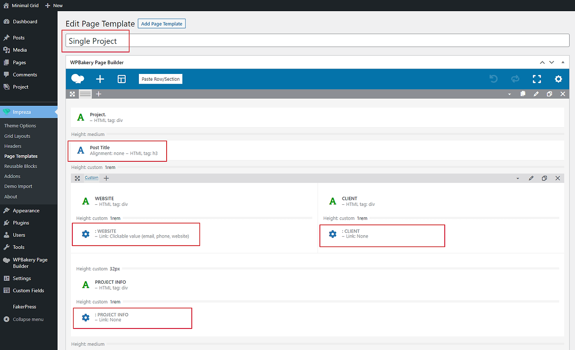Duplicate the top row
Viewport: 575px width, 350px height.
(x=549, y=94)
